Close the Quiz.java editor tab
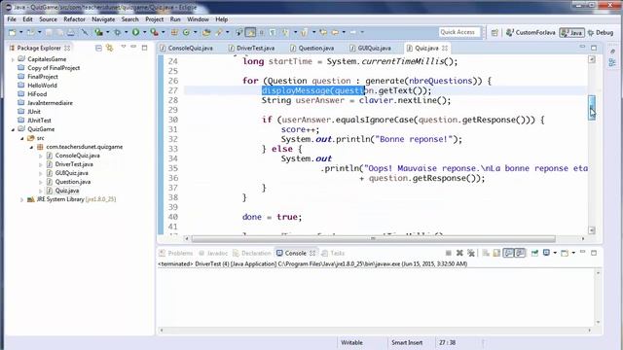 click(445, 48)
